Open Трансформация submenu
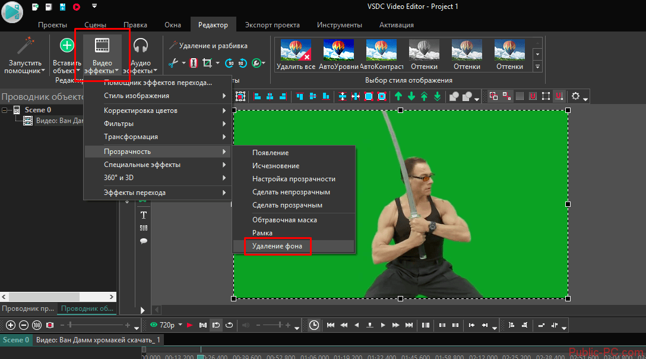 pyautogui.click(x=157, y=137)
